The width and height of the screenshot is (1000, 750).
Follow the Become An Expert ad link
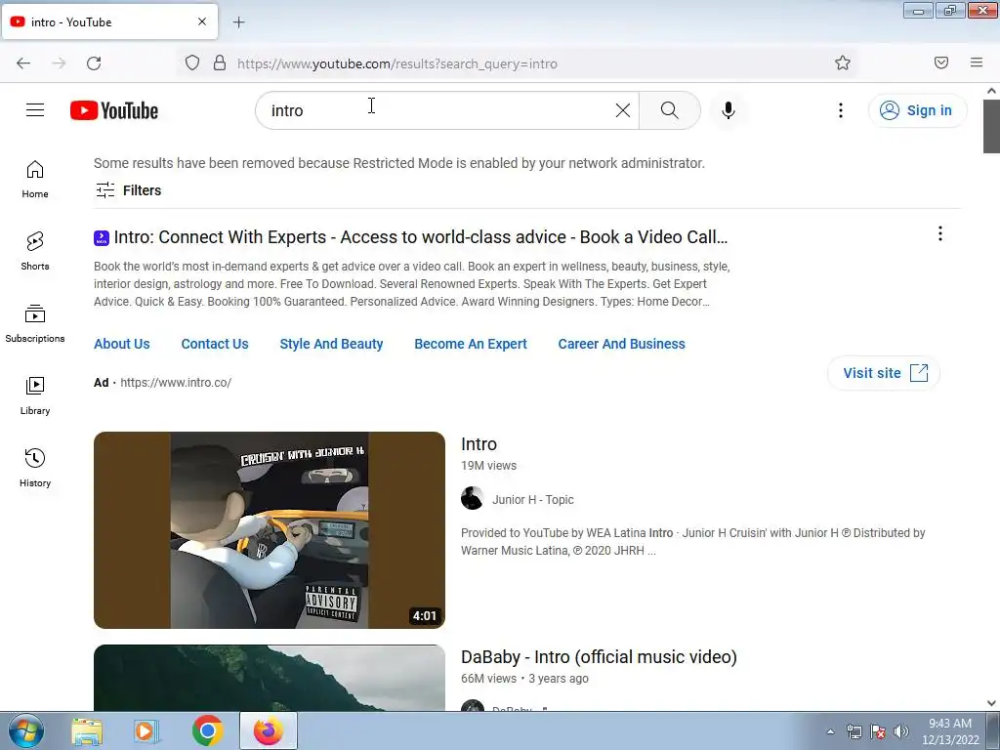click(471, 344)
